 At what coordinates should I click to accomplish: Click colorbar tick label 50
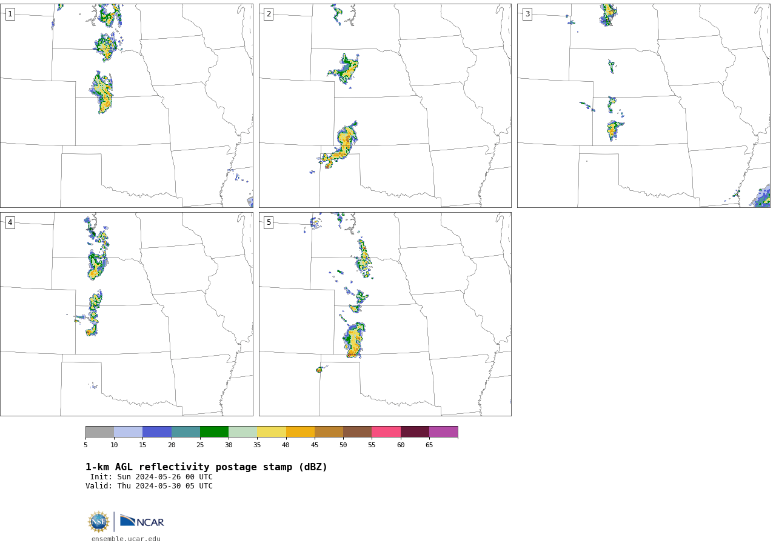[x=343, y=445]
